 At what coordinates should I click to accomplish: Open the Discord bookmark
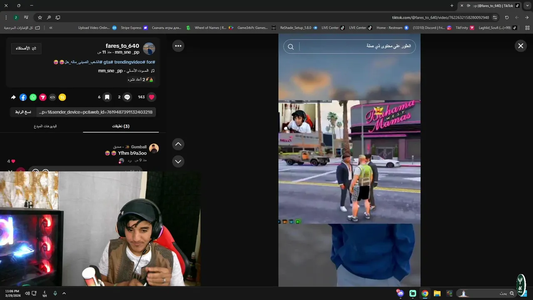[x=432, y=28]
